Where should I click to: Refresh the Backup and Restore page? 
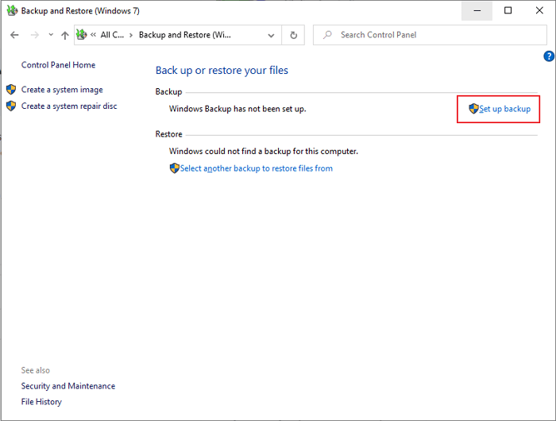click(x=294, y=35)
